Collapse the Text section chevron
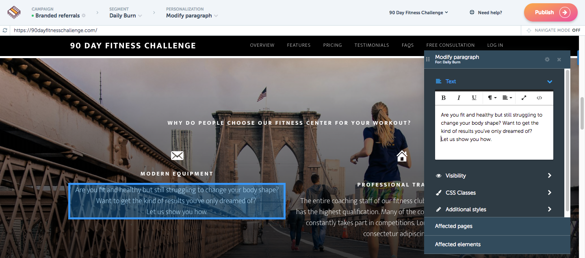 [550, 82]
